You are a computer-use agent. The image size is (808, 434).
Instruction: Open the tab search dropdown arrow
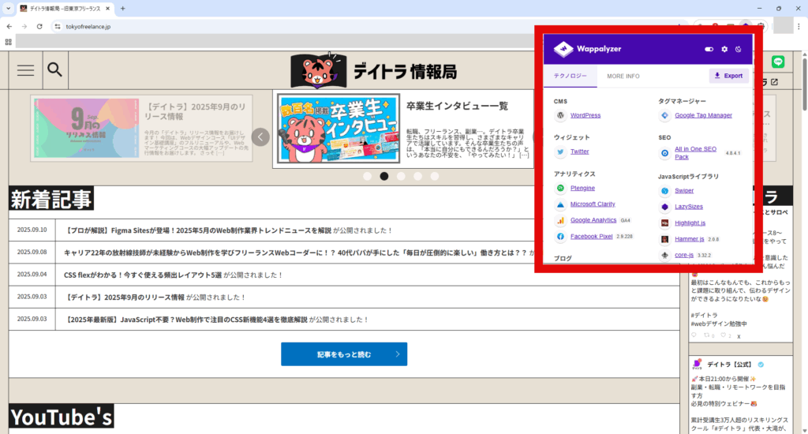point(7,8)
